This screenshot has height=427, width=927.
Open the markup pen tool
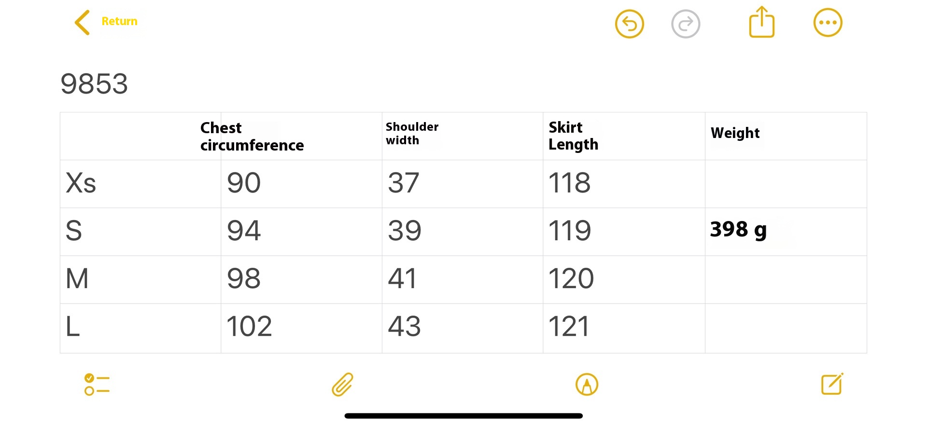point(587,385)
